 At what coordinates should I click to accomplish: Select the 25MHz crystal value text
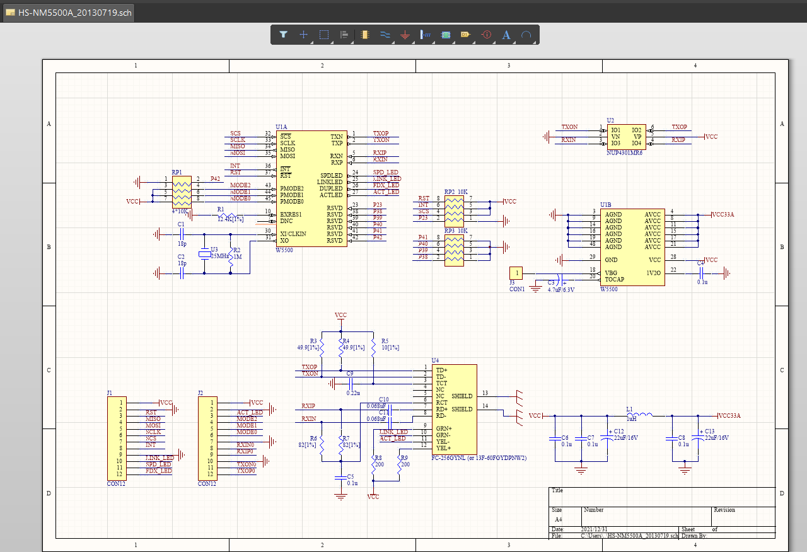coord(219,256)
